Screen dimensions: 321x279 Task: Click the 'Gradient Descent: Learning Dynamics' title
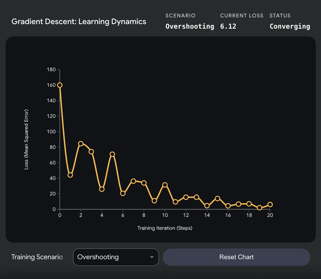click(x=79, y=21)
